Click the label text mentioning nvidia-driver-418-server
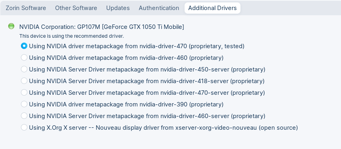Screen dimensions: 341x149 click(x=147, y=81)
